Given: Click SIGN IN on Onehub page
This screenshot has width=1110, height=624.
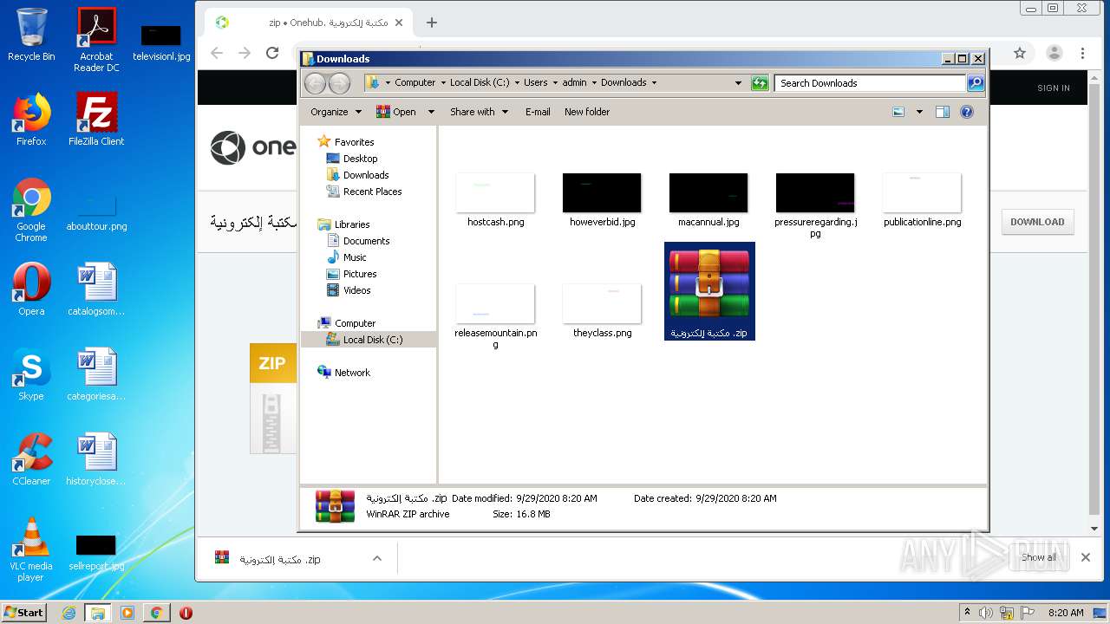Looking at the screenshot, I should click(1054, 88).
